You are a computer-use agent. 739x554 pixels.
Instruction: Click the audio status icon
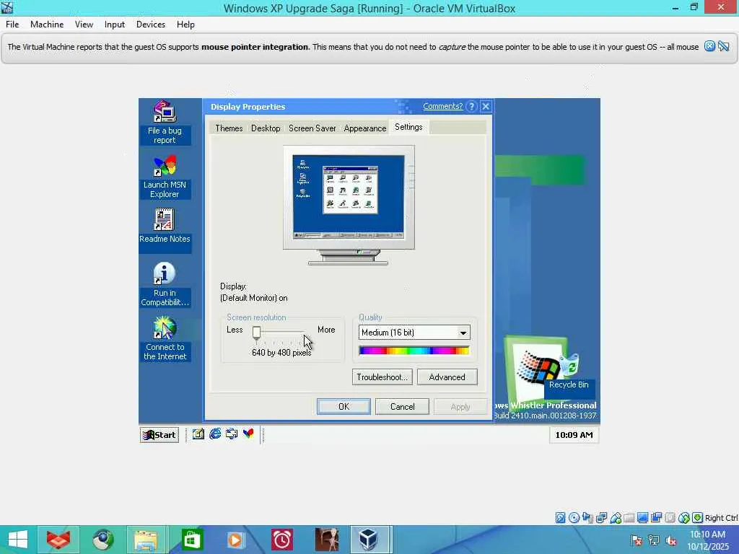pyautogui.click(x=587, y=518)
